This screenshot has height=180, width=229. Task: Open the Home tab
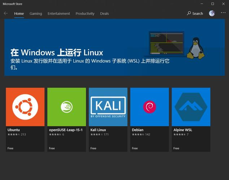click(19, 14)
